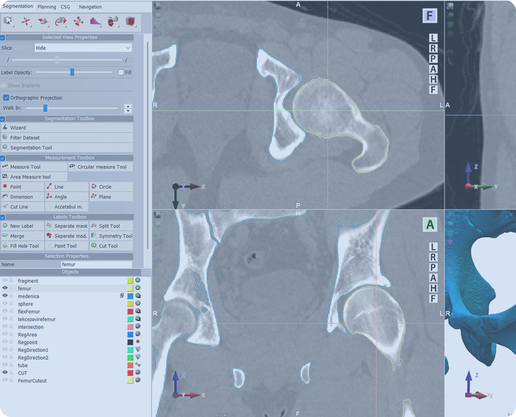Image resolution: width=516 pixels, height=417 pixels.
Task: Launch the Segmentation Tool
Action: point(67,148)
